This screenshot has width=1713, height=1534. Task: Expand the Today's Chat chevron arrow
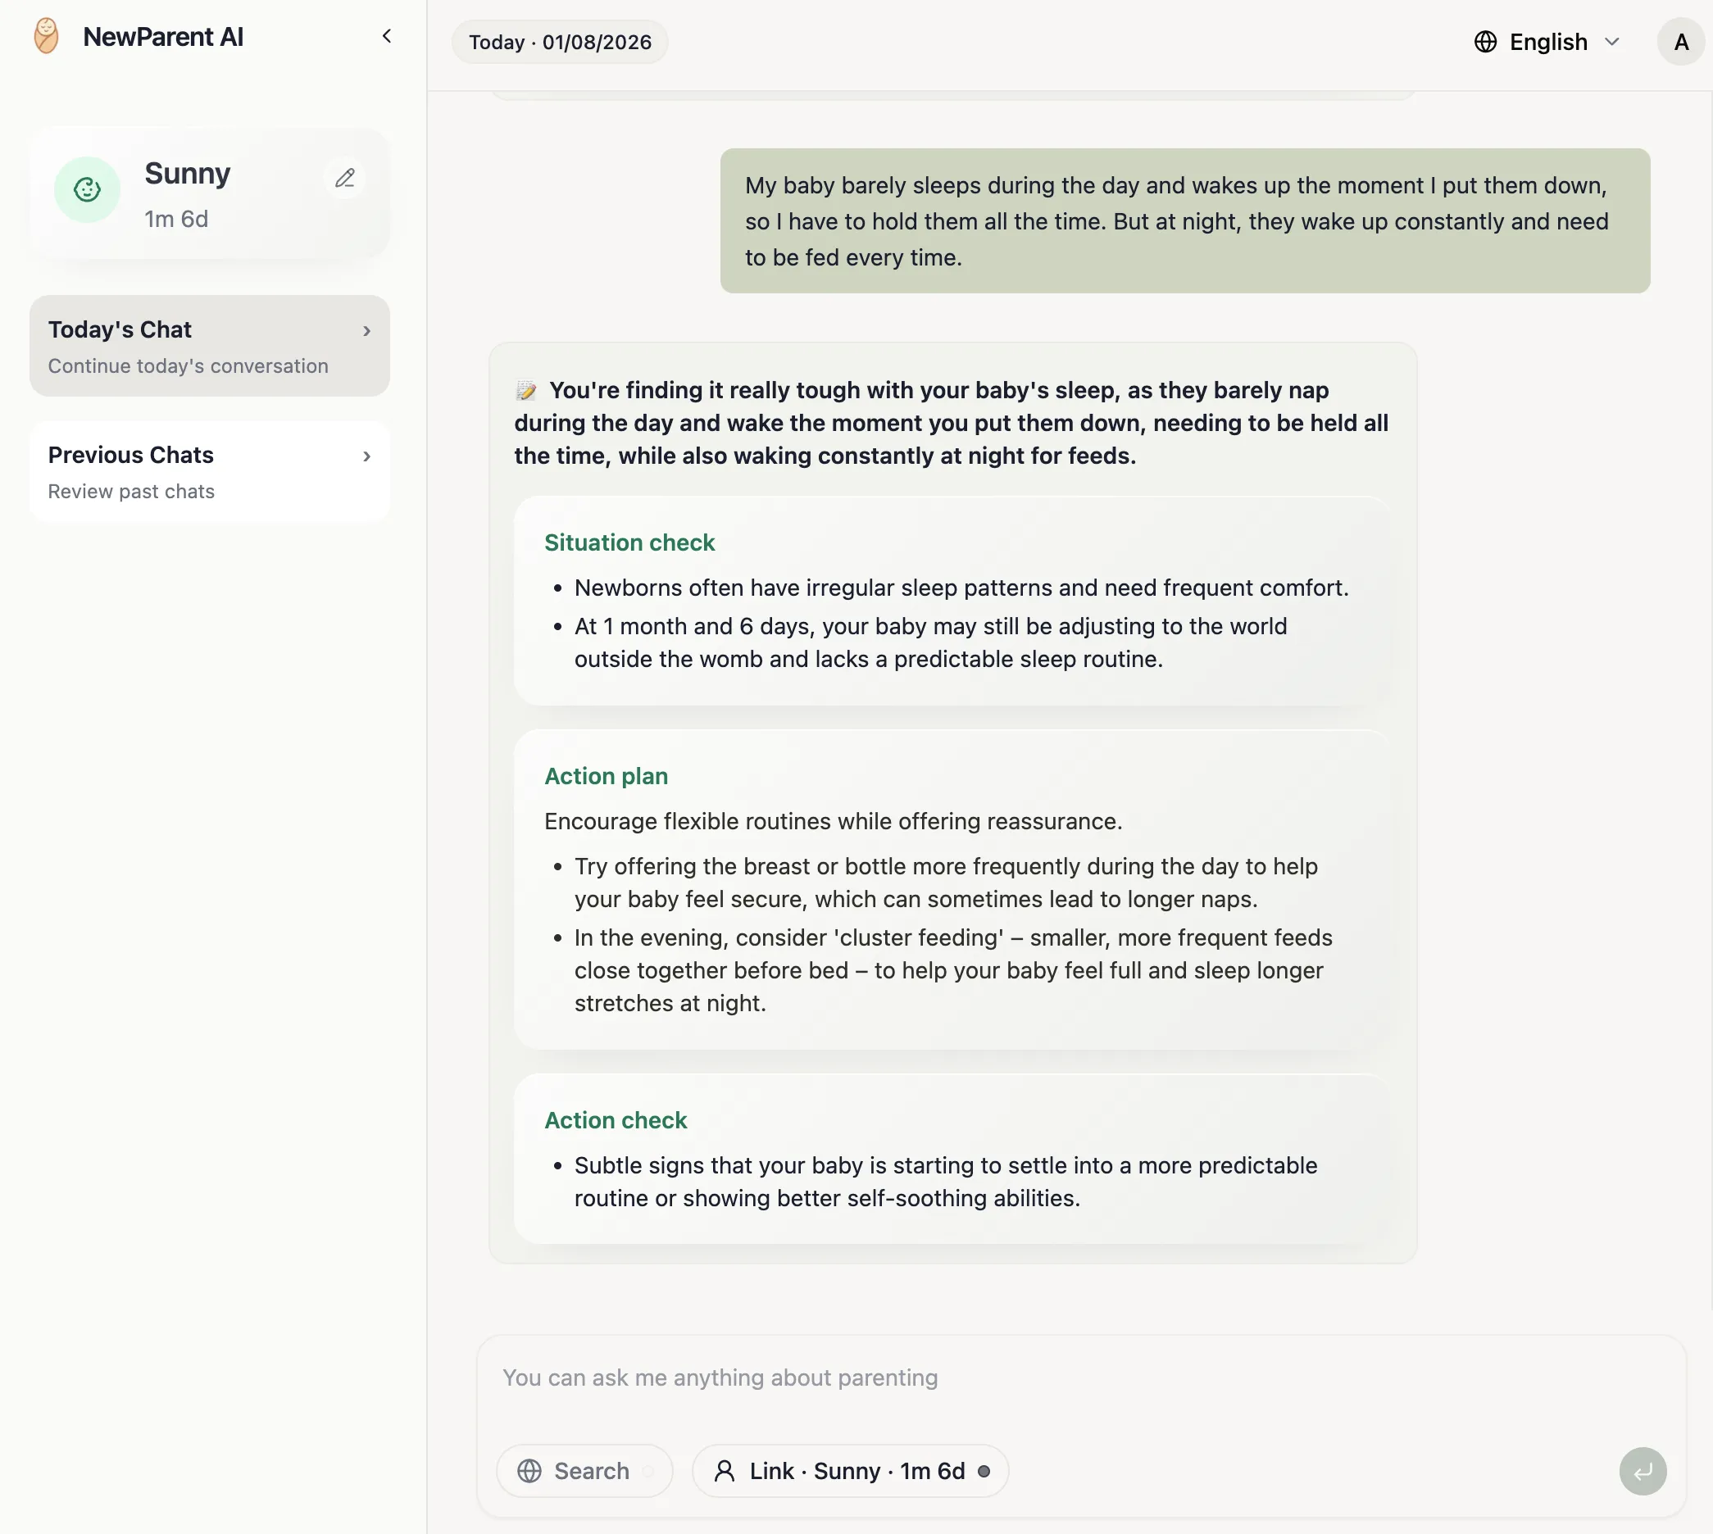(x=366, y=331)
